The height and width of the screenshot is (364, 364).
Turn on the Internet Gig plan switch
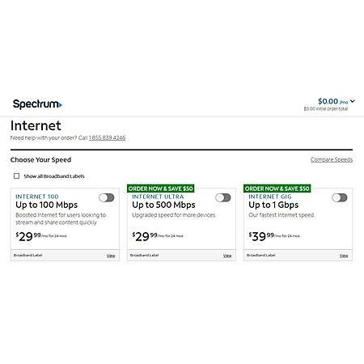pos(340,197)
